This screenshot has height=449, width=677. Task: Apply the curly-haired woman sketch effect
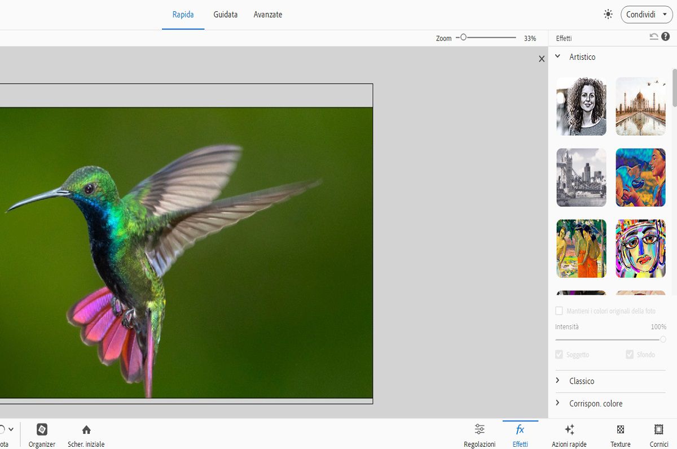pyautogui.click(x=581, y=106)
